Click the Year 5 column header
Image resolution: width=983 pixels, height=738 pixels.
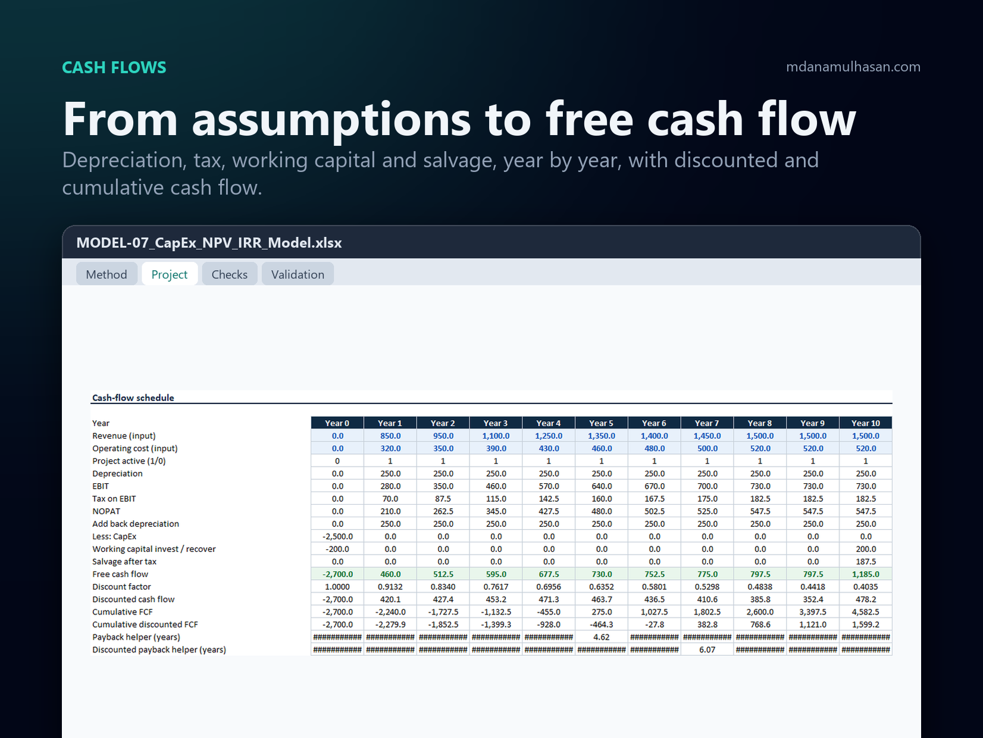(602, 423)
